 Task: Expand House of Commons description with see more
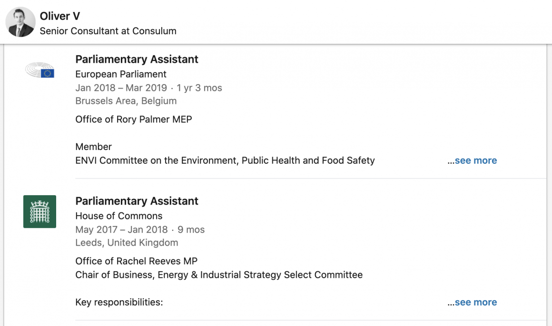click(475, 303)
